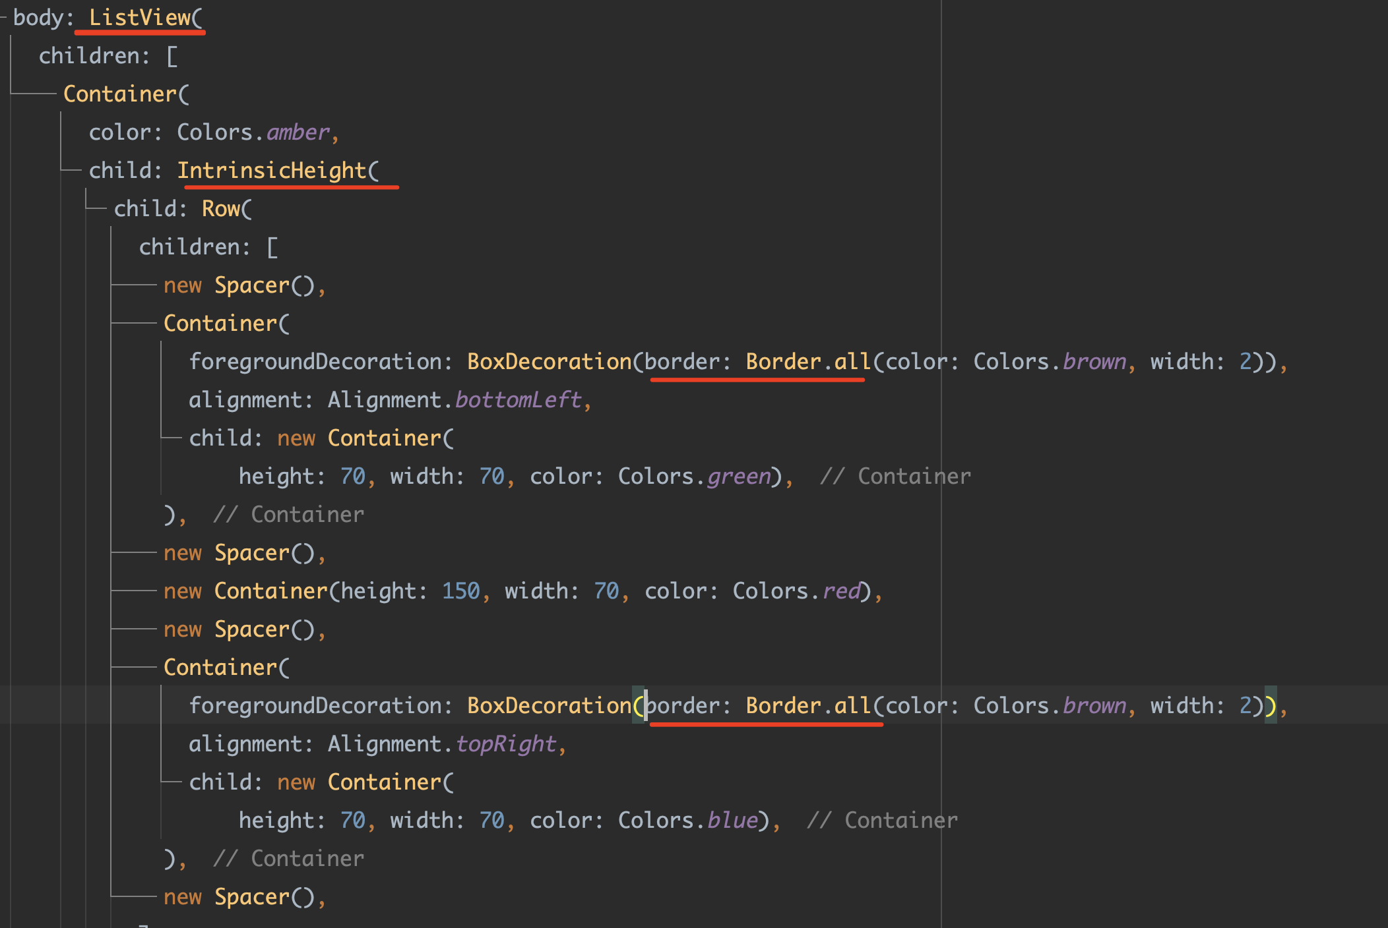The height and width of the screenshot is (928, 1388).
Task: Click 'new Container(' on the Colors.red line
Action: point(252,591)
